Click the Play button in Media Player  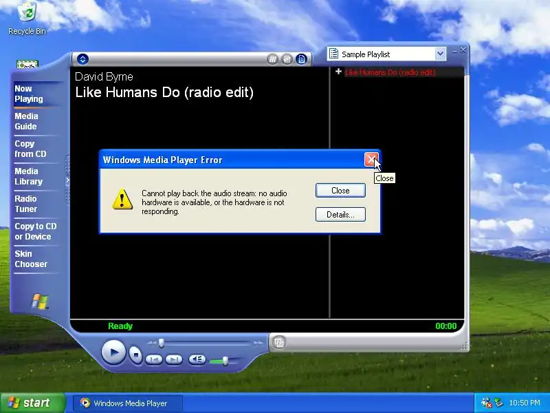coord(113,352)
